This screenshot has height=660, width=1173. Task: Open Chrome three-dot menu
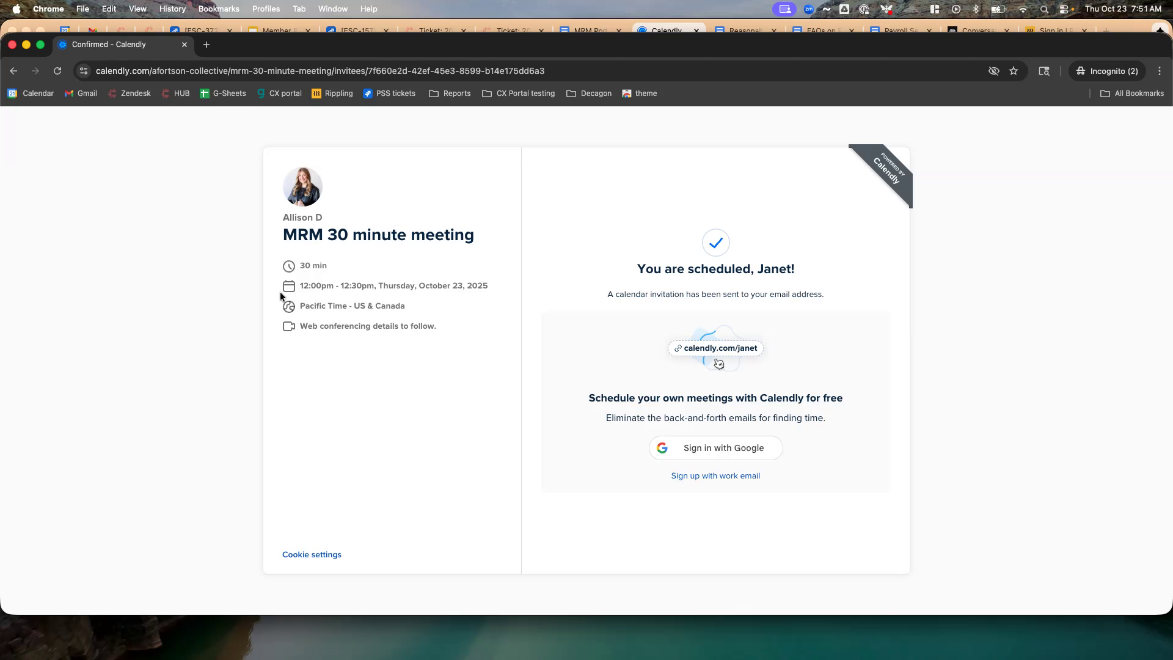pyautogui.click(x=1160, y=71)
